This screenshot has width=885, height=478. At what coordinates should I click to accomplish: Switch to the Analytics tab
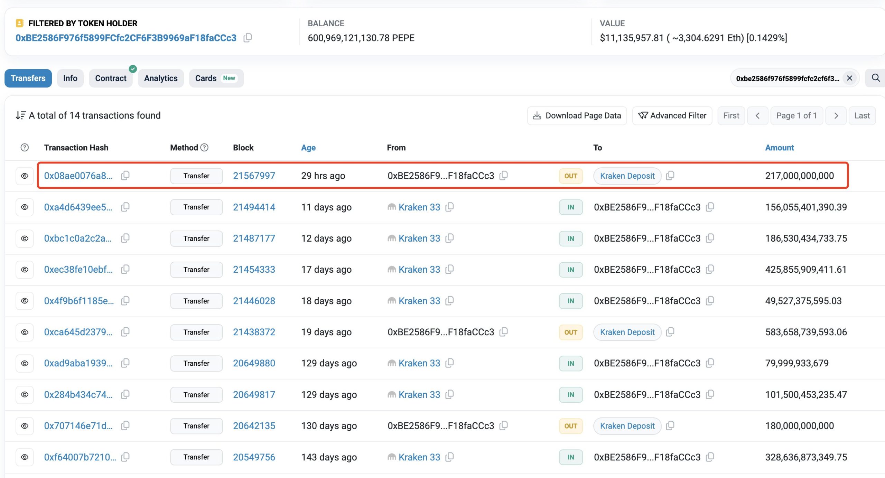point(161,78)
